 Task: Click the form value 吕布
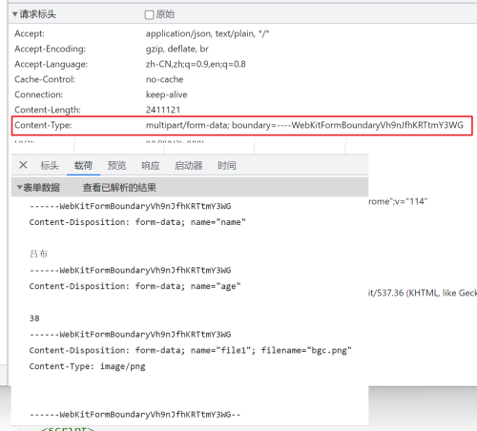pyautogui.click(x=38, y=254)
